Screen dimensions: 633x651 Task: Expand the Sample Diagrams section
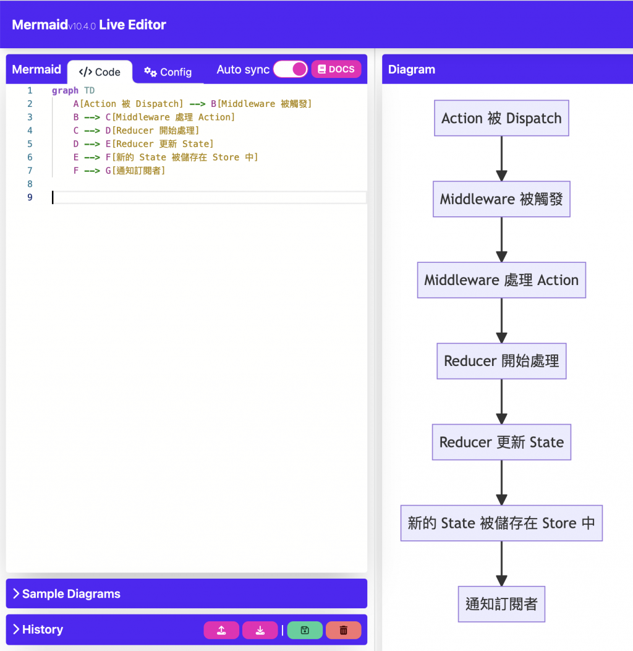(186, 594)
